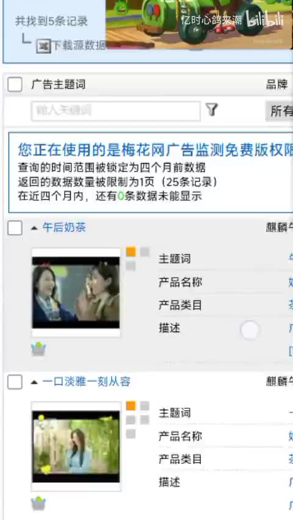
Task: Check the 午后奶茶 record checkbox
Action: [x=15, y=228]
